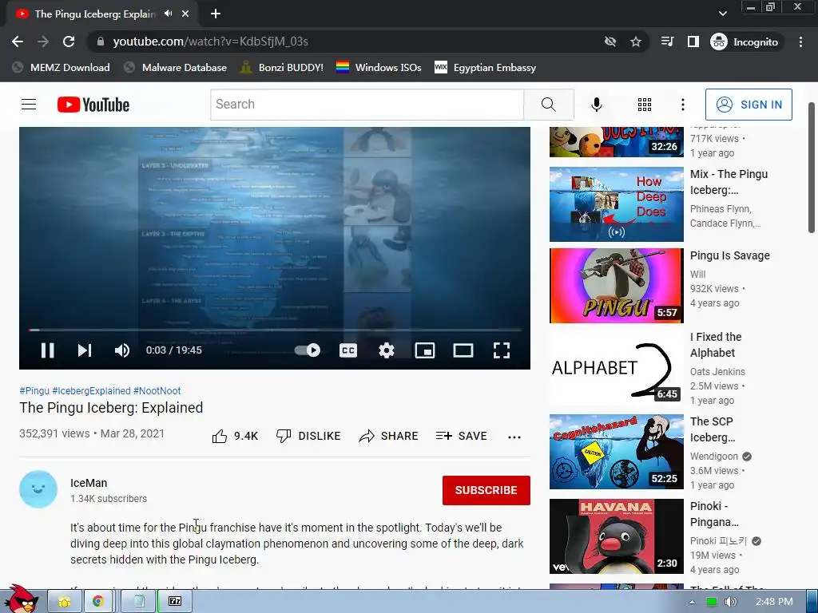Open the tab search chevron dropdown
818x613 pixels.
coord(722,14)
